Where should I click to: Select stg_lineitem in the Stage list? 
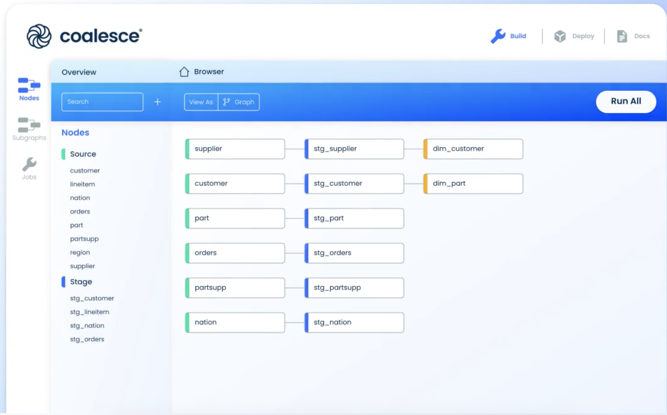pyautogui.click(x=89, y=312)
